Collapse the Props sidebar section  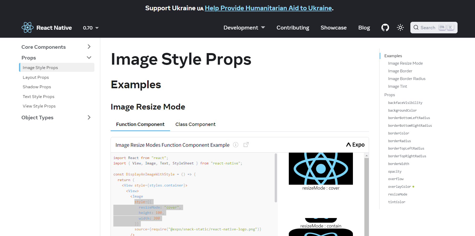[x=56, y=58]
